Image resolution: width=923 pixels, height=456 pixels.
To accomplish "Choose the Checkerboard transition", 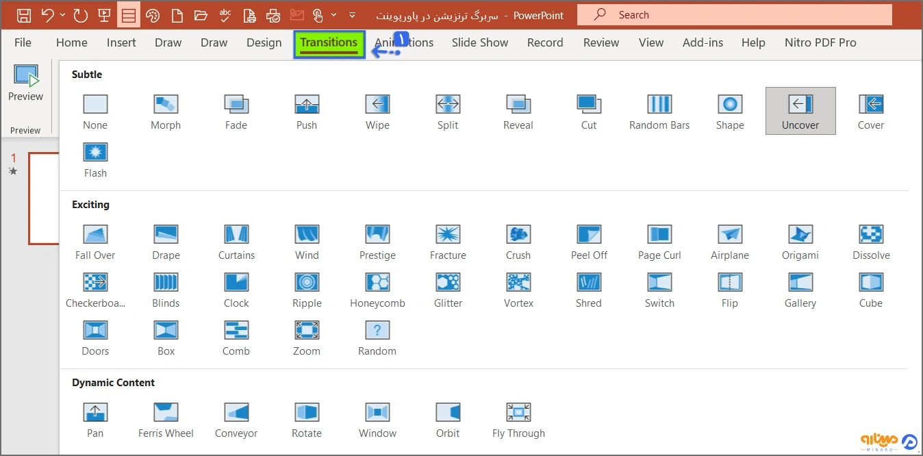I will click(x=95, y=290).
